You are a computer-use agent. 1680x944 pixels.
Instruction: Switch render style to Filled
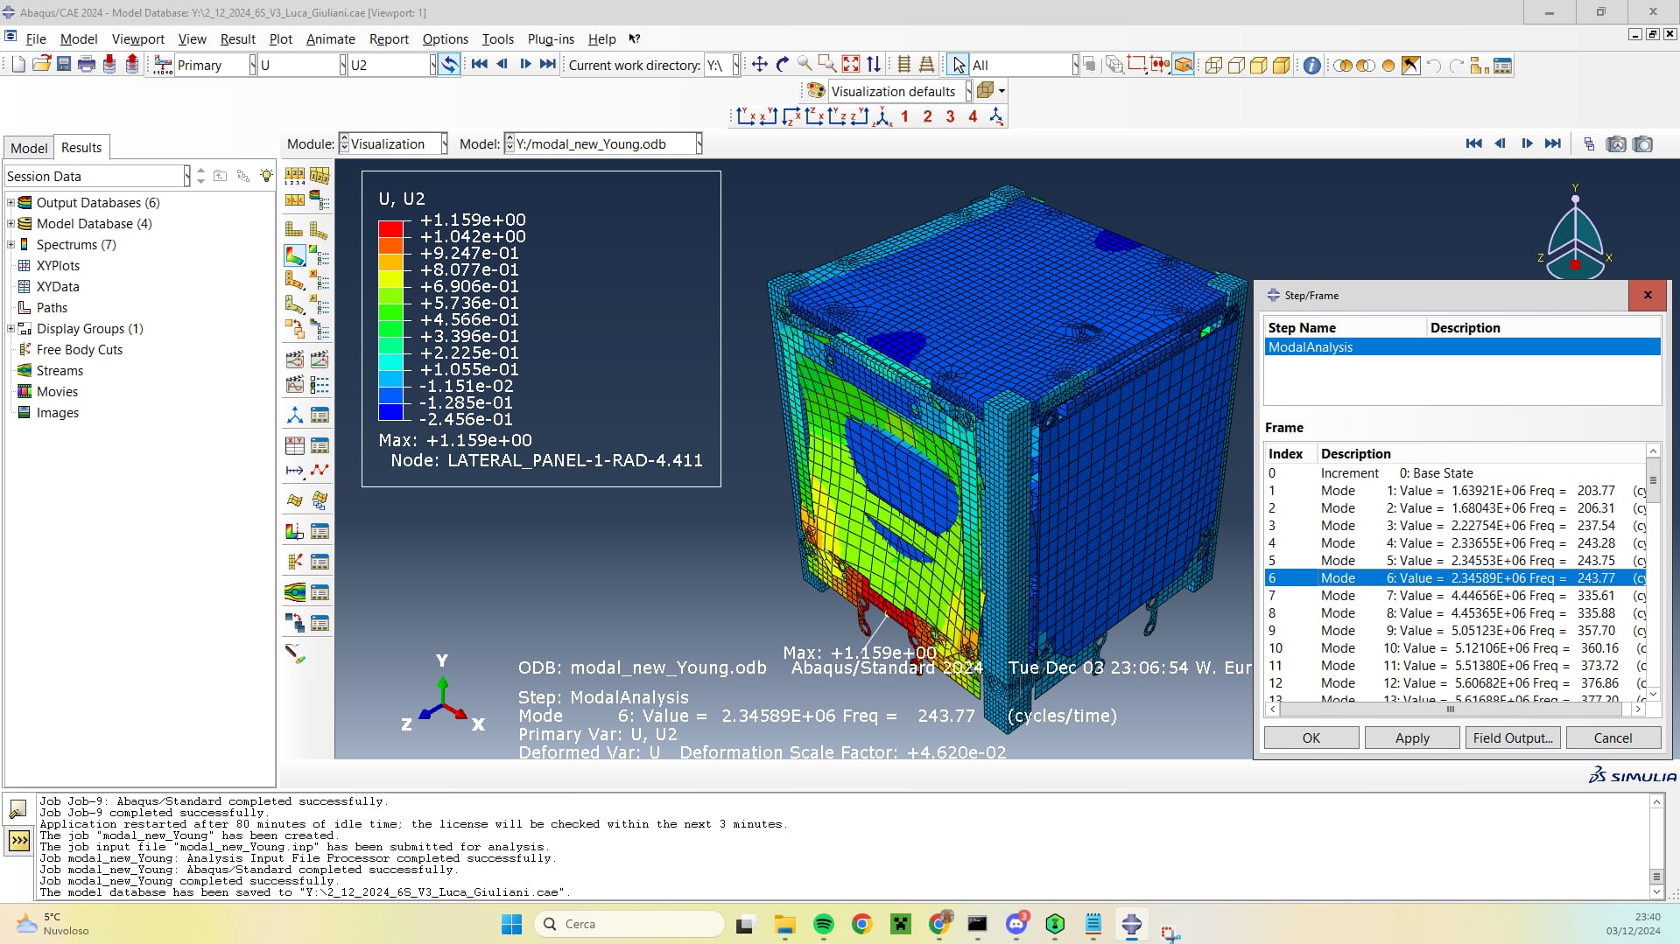click(x=1258, y=66)
